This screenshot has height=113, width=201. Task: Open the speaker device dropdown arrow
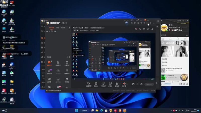127,84
